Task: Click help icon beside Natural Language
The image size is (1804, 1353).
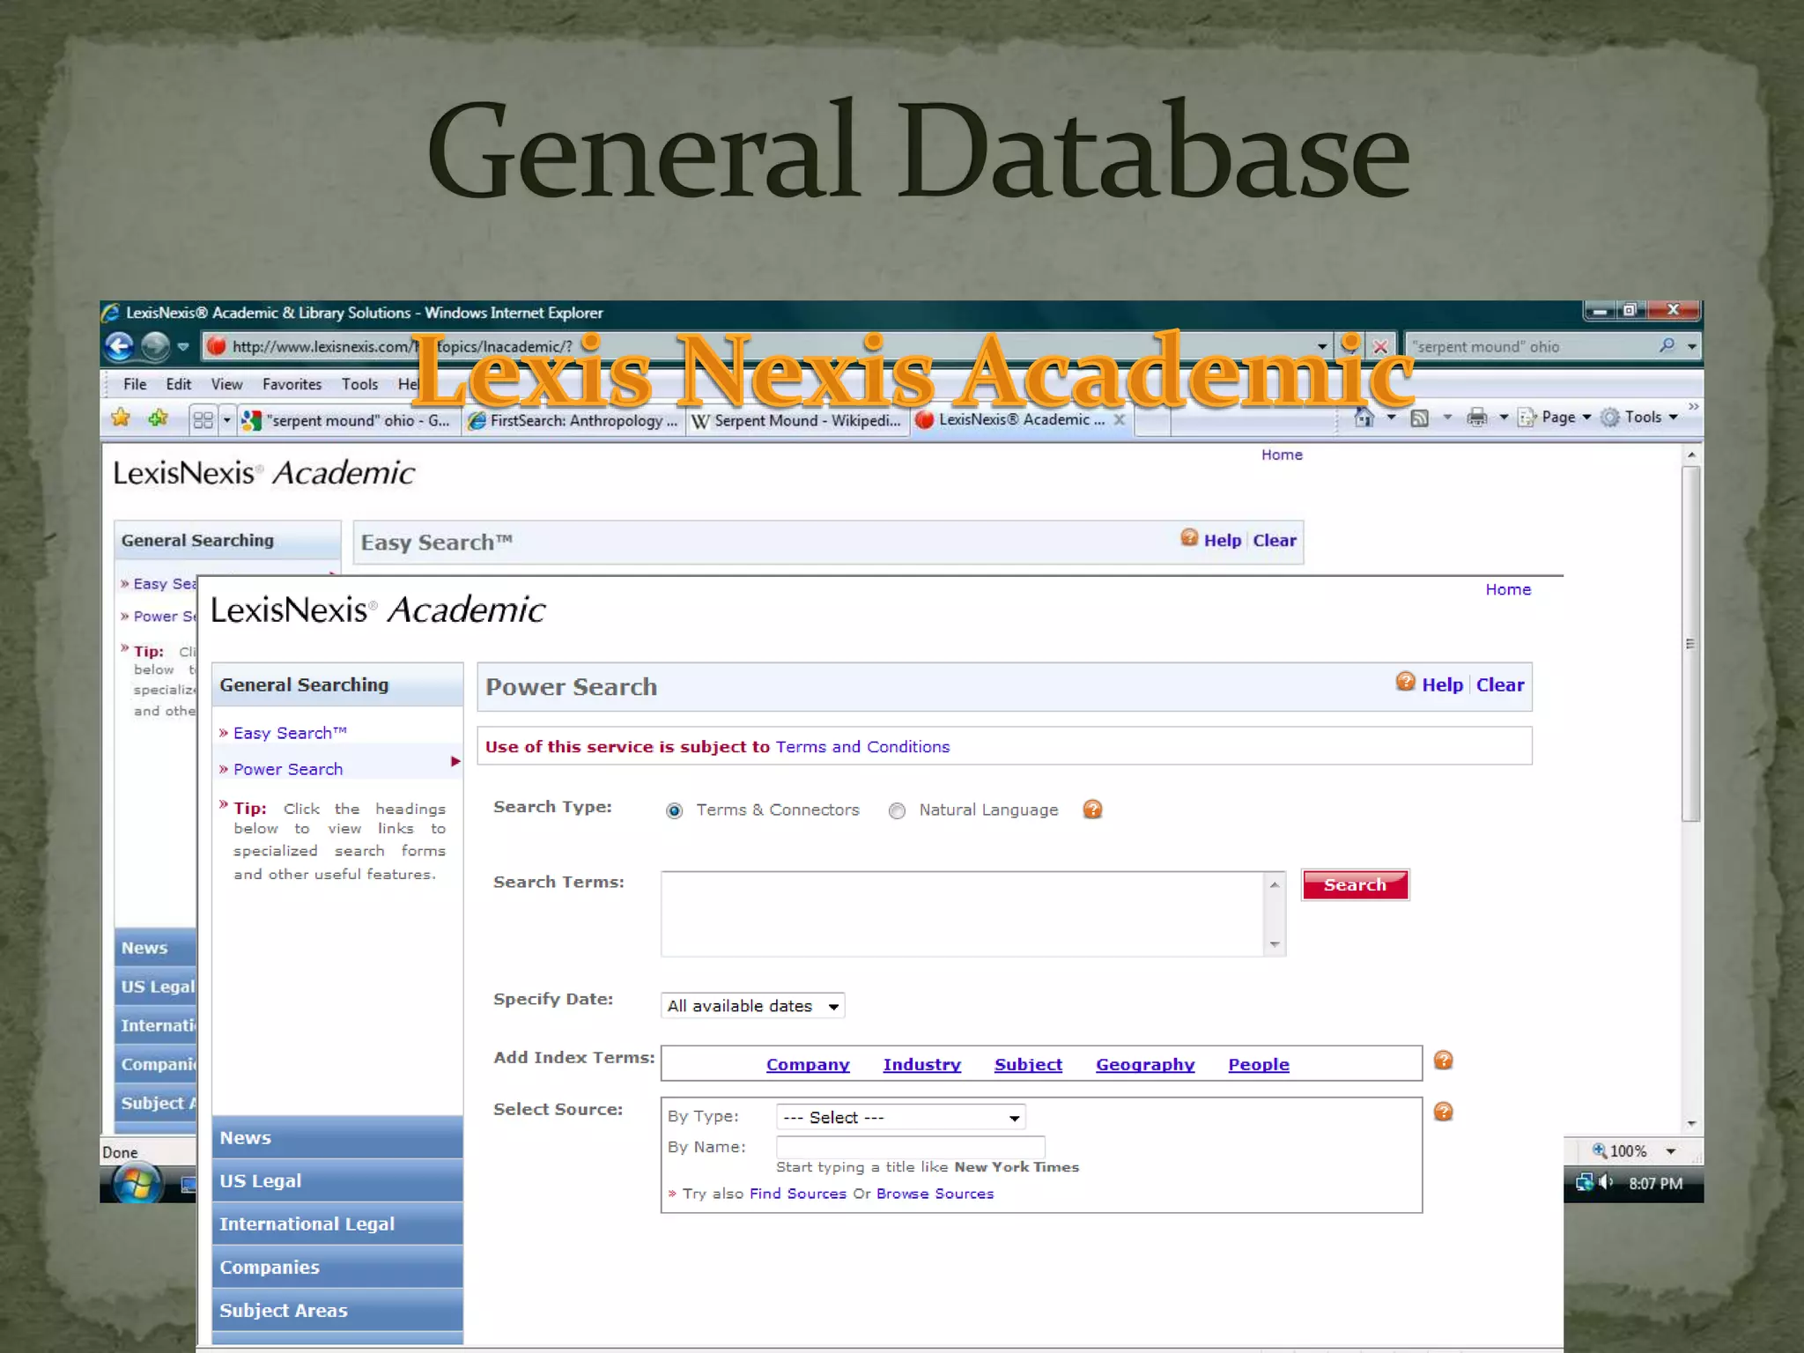Action: (1092, 810)
